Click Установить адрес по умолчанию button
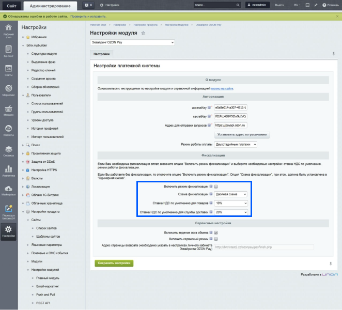This screenshot has height=310, width=342. click(242, 135)
